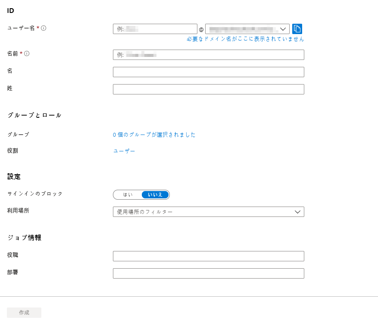This screenshot has width=378, height=323.
Task: Select いいえ for サインインのブロック
Action: pos(155,194)
